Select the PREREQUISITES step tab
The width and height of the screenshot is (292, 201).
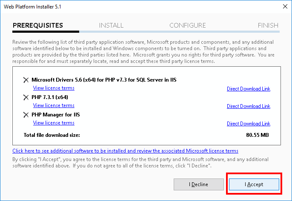coord(38,25)
